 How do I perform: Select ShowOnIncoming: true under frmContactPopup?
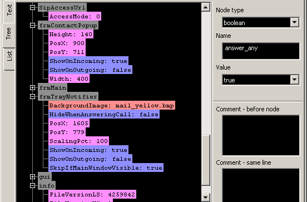pyautogui.click(x=88, y=61)
